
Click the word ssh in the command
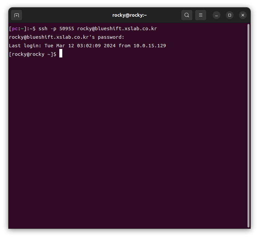(x=43, y=29)
